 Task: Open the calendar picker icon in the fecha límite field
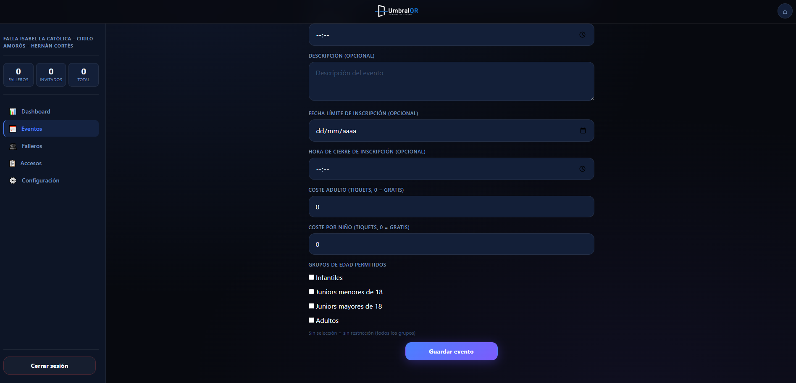(x=583, y=131)
